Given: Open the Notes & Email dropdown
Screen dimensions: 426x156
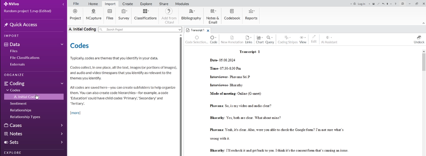Looking at the screenshot, I should (x=213, y=16).
